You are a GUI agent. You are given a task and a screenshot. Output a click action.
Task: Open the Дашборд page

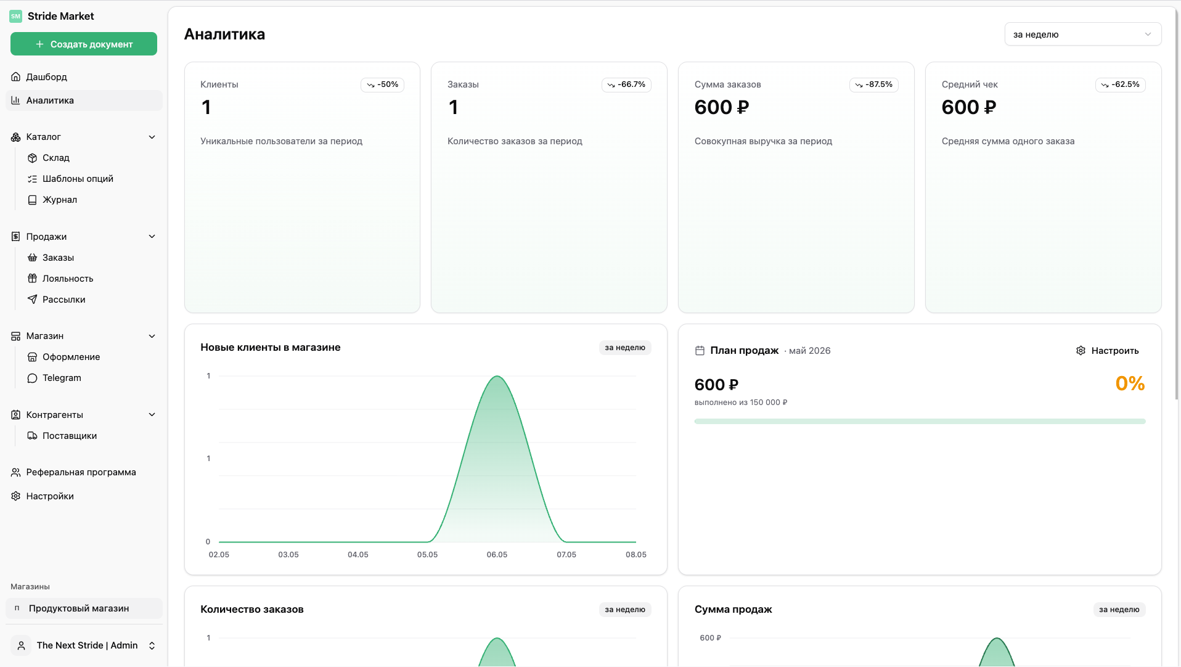[84, 77]
